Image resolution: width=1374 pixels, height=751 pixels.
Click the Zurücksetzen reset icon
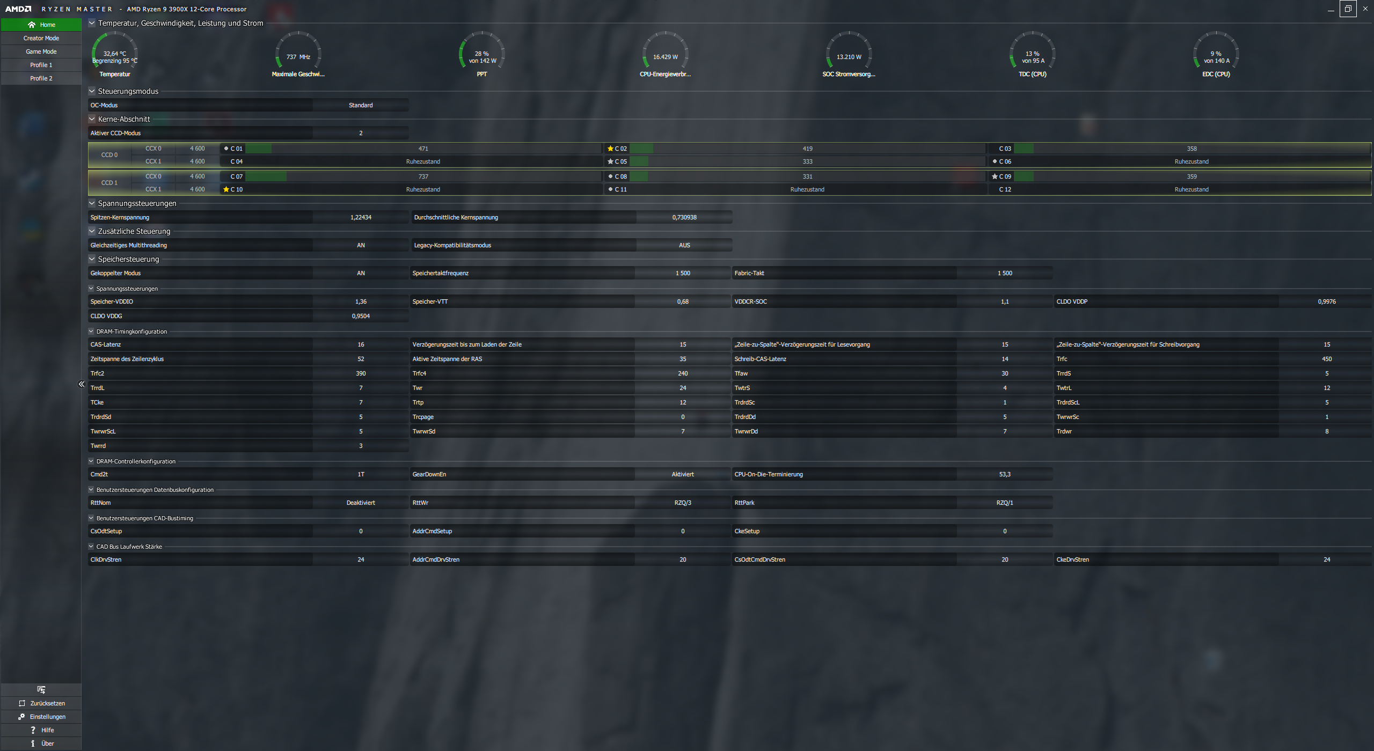pos(22,703)
